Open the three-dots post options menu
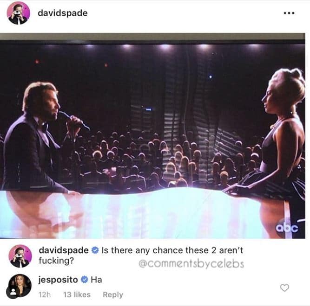Image resolution: width=310 pixels, height=306 pixels. point(289,13)
